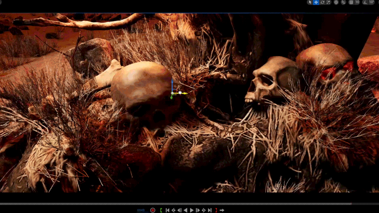
Task: Click the timeline scrub bar under viewport
Action: coord(189,204)
